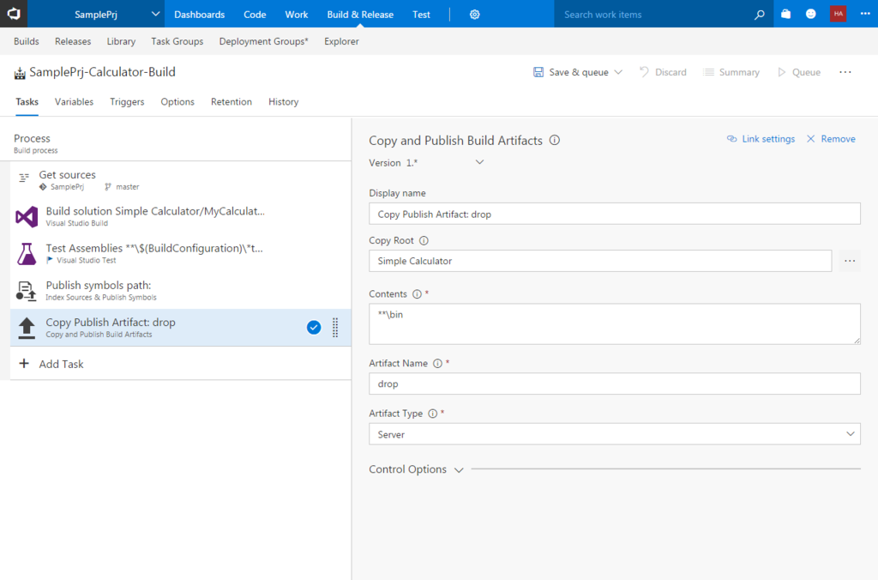Viewport: 878px width, 580px height.
Task: Click the Visual Studio Build task icon
Action: point(27,216)
